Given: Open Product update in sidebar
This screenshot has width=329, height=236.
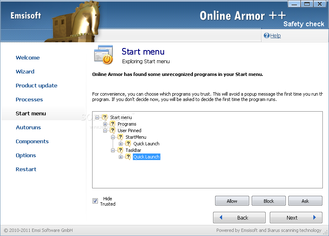Looking at the screenshot, I should 37,86.
